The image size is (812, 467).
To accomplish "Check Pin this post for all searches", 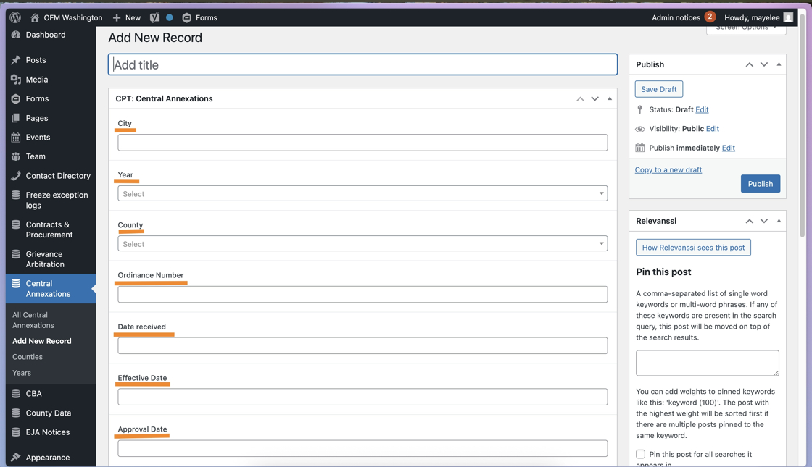I will tap(641, 454).
